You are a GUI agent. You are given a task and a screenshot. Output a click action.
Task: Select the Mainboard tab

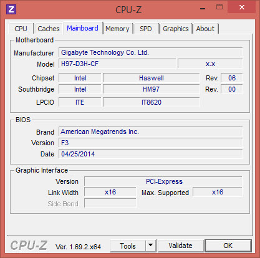point(82,28)
